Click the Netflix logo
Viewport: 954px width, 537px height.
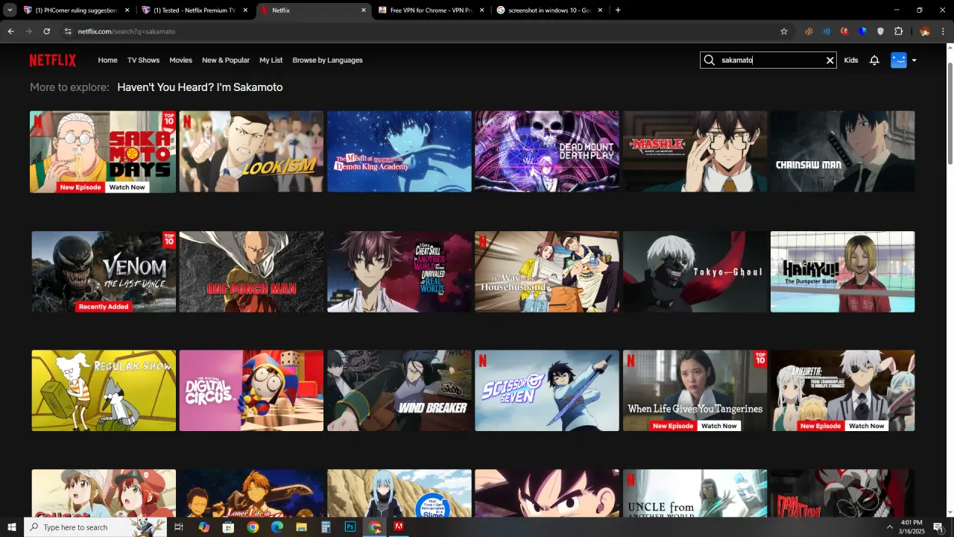click(x=53, y=60)
